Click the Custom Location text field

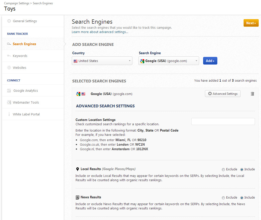(223, 121)
